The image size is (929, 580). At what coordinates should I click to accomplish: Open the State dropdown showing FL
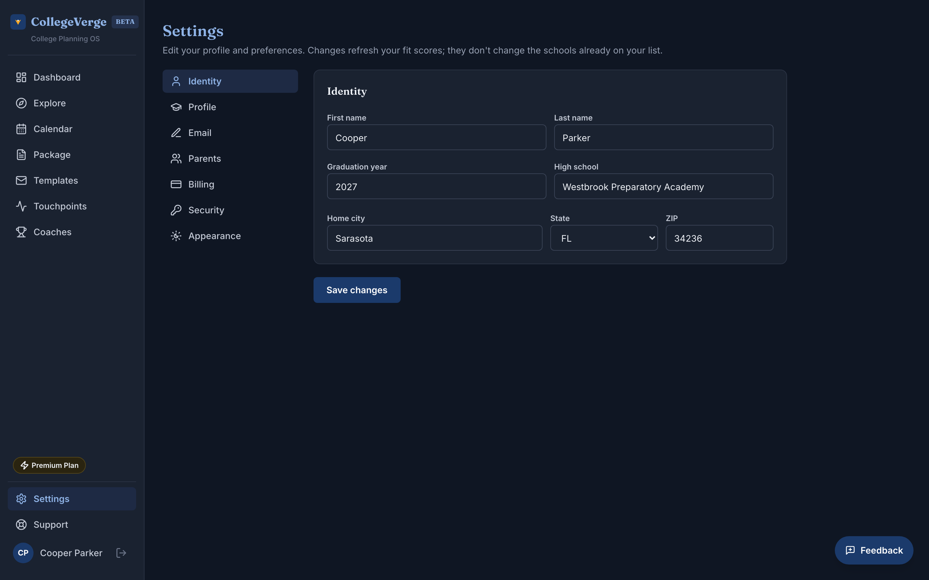coord(604,238)
